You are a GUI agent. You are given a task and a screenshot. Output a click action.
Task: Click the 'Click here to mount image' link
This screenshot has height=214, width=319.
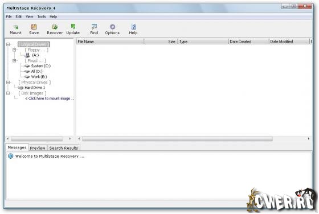pos(49,98)
